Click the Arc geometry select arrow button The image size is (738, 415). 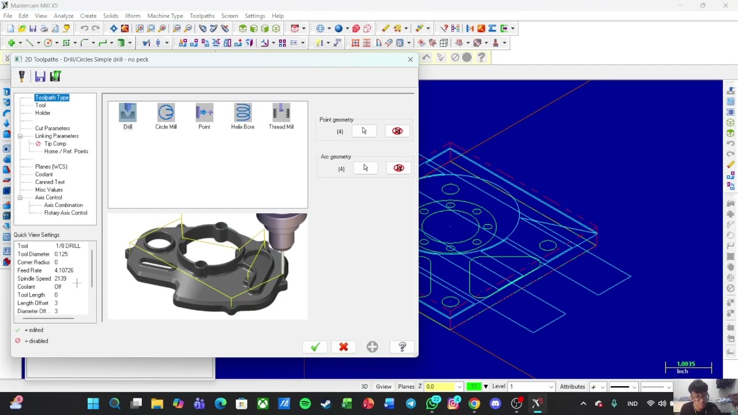(366, 168)
